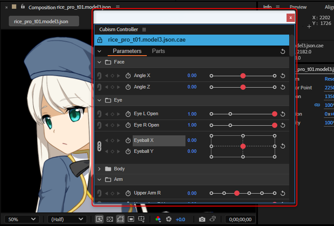The width and height of the screenshot is (334, 226).
Task: Click the timecode 0;00;00;00 display
Action: (240, 219)
